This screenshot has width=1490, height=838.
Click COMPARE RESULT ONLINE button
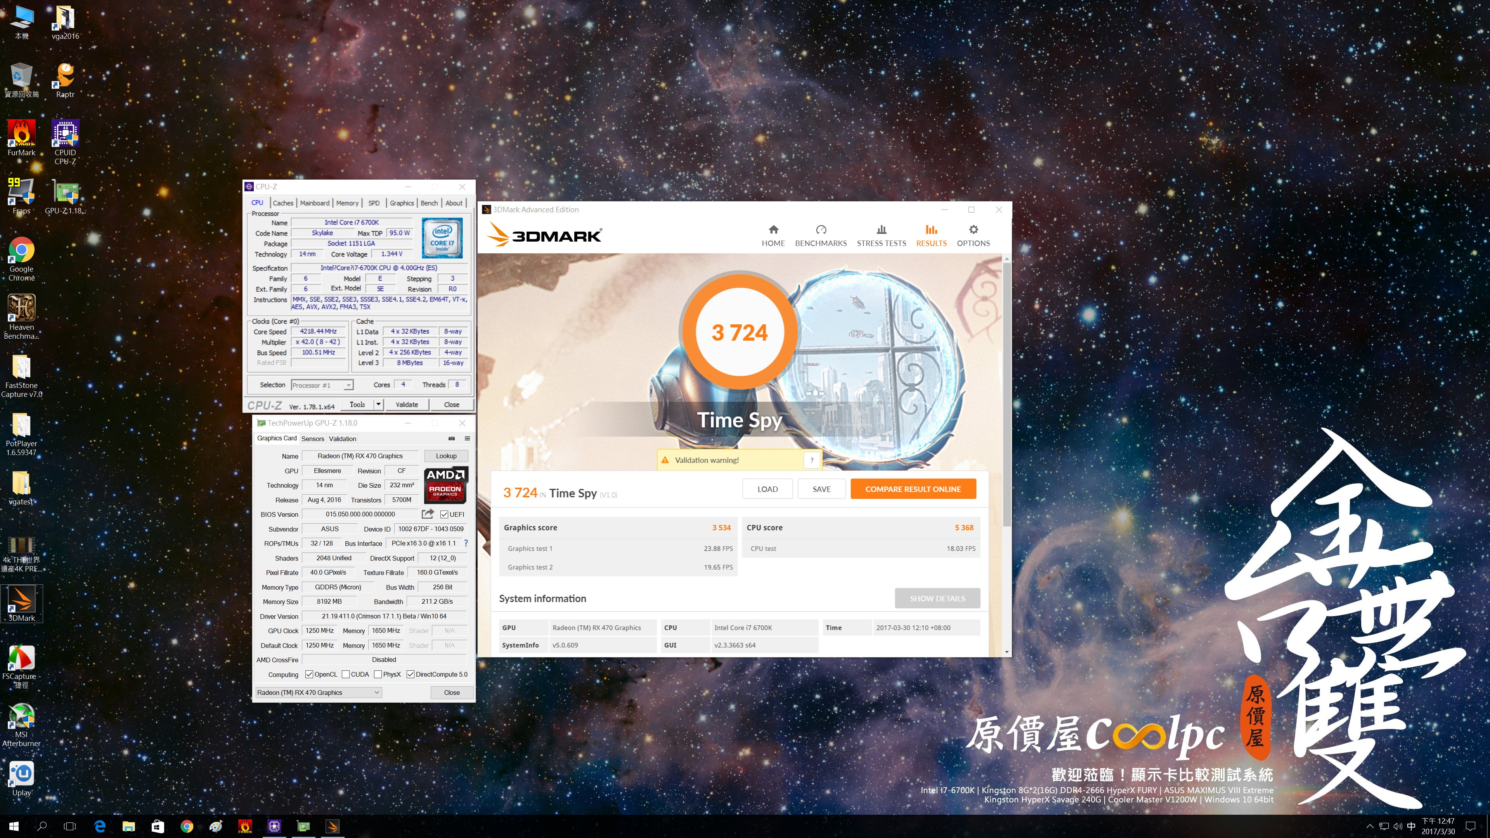913,489
